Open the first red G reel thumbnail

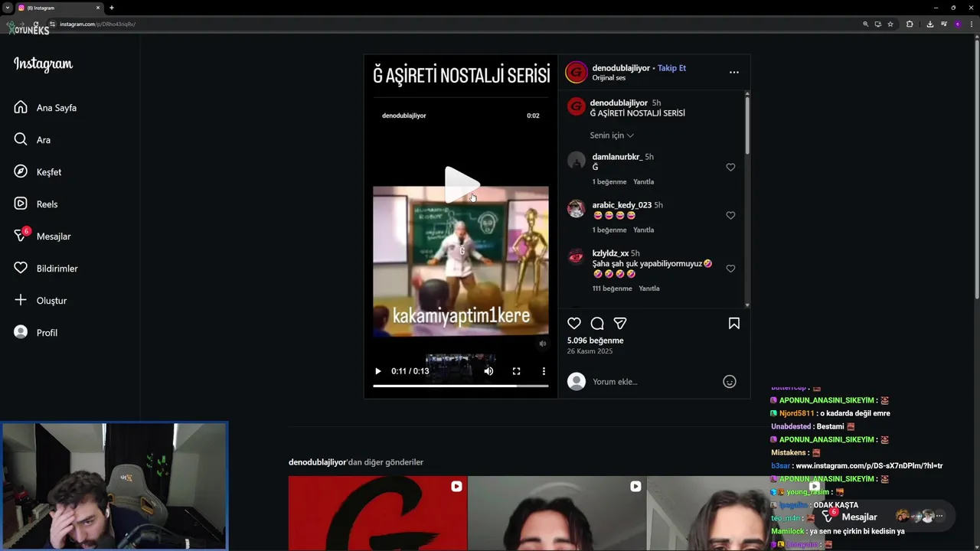(377, 513)
